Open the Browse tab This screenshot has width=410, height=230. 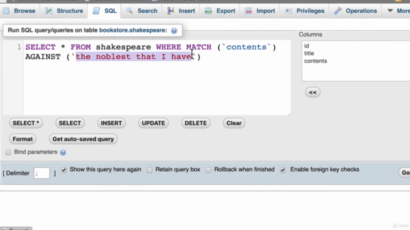click(20, 11)
